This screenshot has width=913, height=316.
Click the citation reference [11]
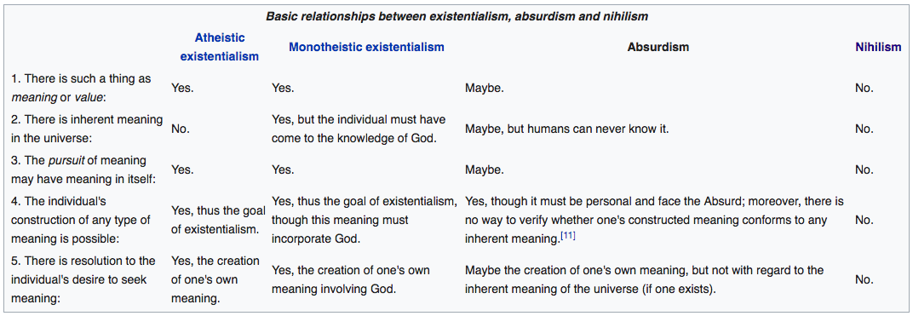click(568, 236)
